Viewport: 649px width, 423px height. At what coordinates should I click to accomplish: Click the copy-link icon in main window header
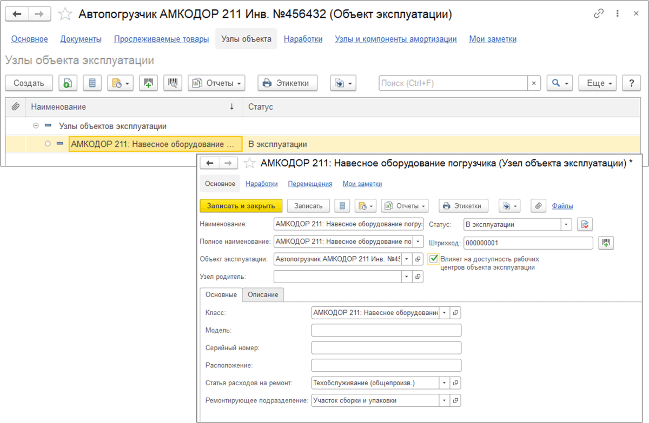(599, 15)
